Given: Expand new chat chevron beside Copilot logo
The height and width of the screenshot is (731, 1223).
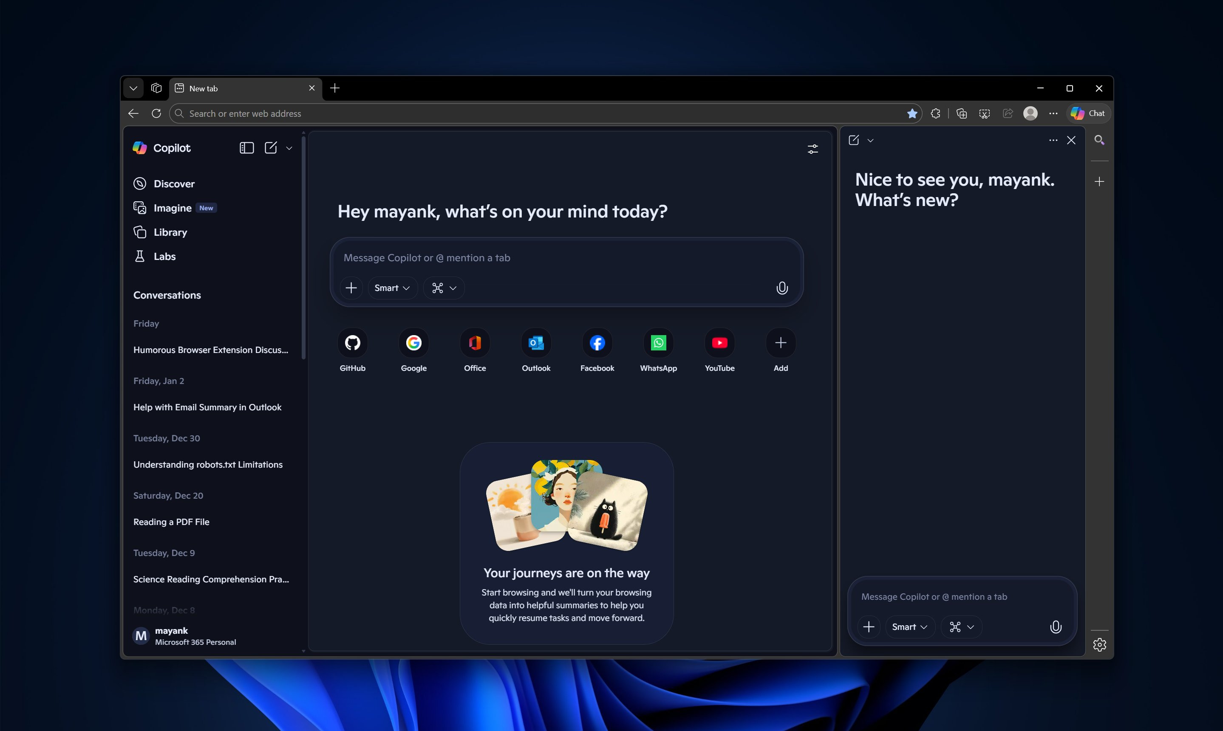Looking at the screenshot, I should point(289,148).
